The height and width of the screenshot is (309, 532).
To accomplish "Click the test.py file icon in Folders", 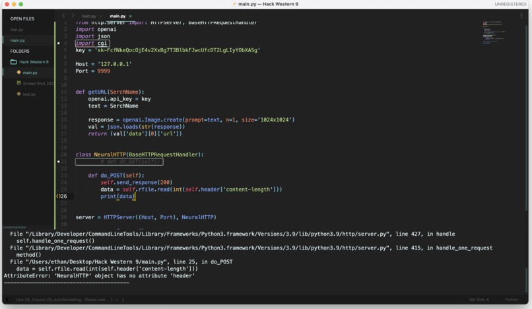I will pyautogui.click(x=18, y=94).
